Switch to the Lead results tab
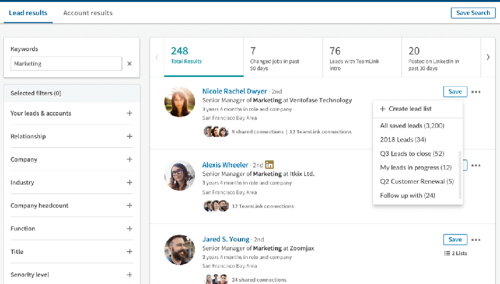Viewport: 500px width, 284px height. (x=28, y=13)
